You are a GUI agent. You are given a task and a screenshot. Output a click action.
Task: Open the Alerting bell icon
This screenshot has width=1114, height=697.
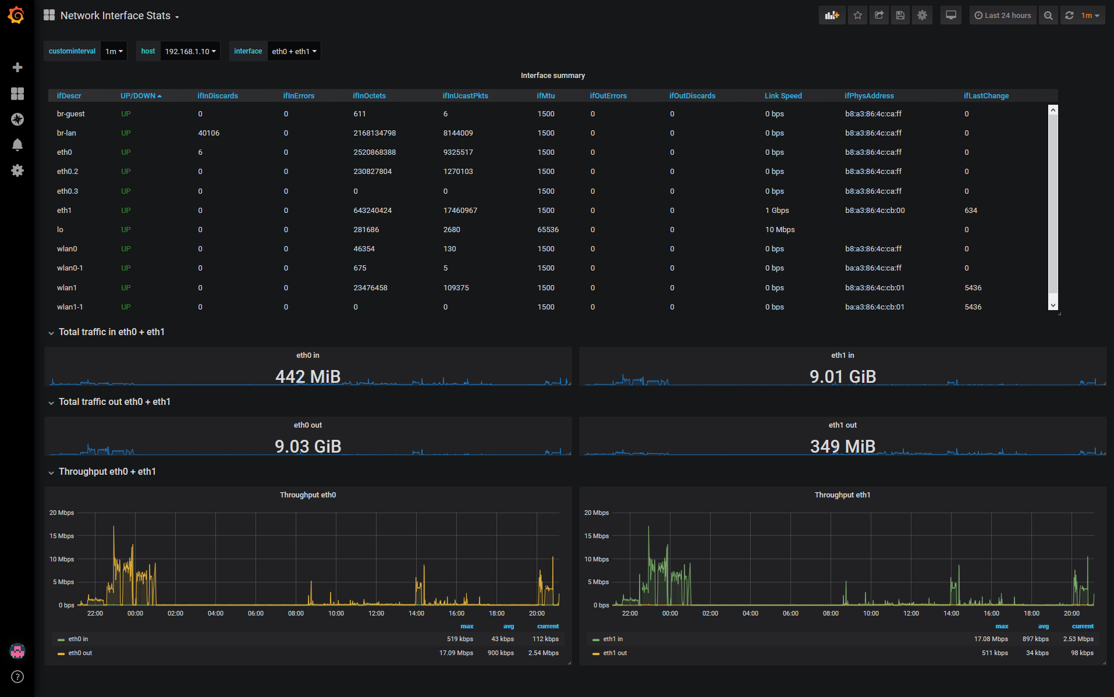[x=17, y=145]
